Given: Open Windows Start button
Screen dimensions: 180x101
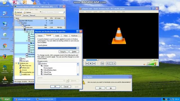Looking at the screenshot, I should [x=6, y=99].
